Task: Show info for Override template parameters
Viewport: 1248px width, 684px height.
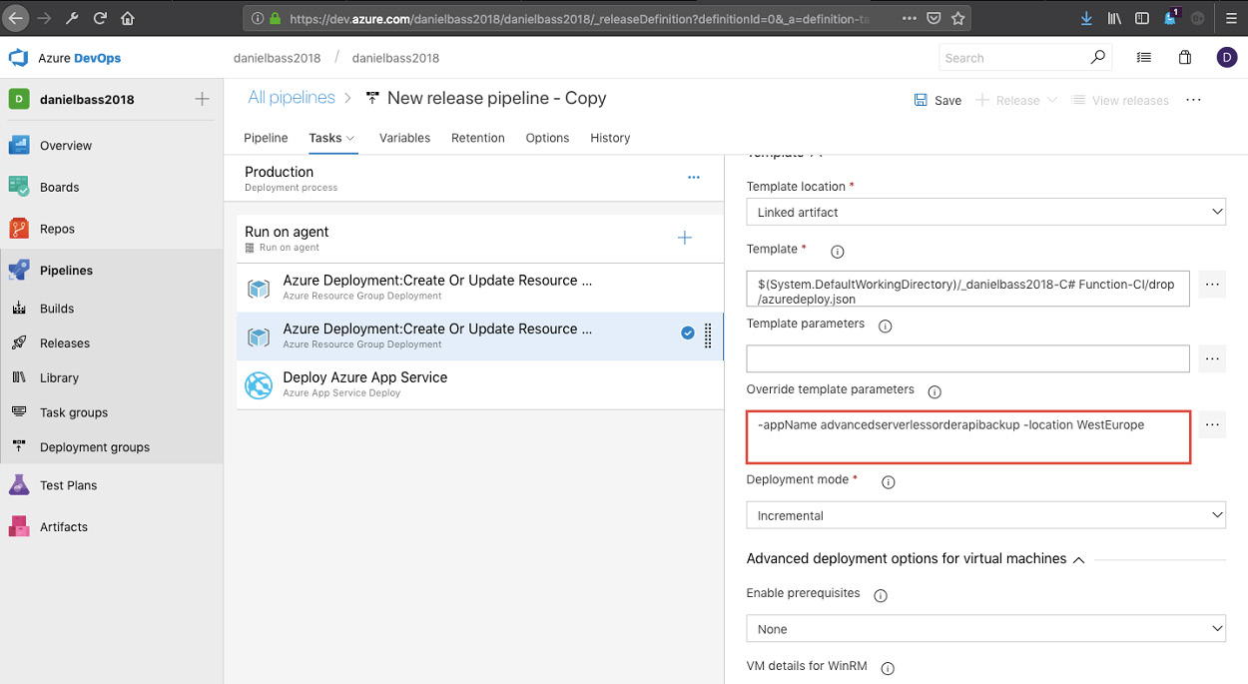Action: pos(935,391)
